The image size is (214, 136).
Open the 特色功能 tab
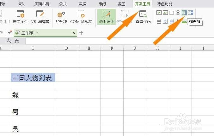tap(165, 4)
